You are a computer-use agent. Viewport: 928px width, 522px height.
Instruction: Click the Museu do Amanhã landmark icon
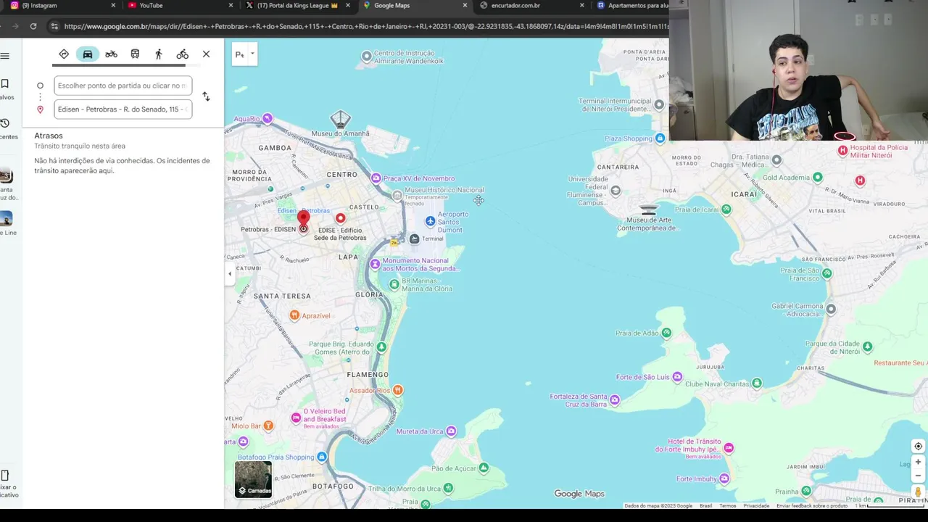pyautogui.click(x=340, y=119)
